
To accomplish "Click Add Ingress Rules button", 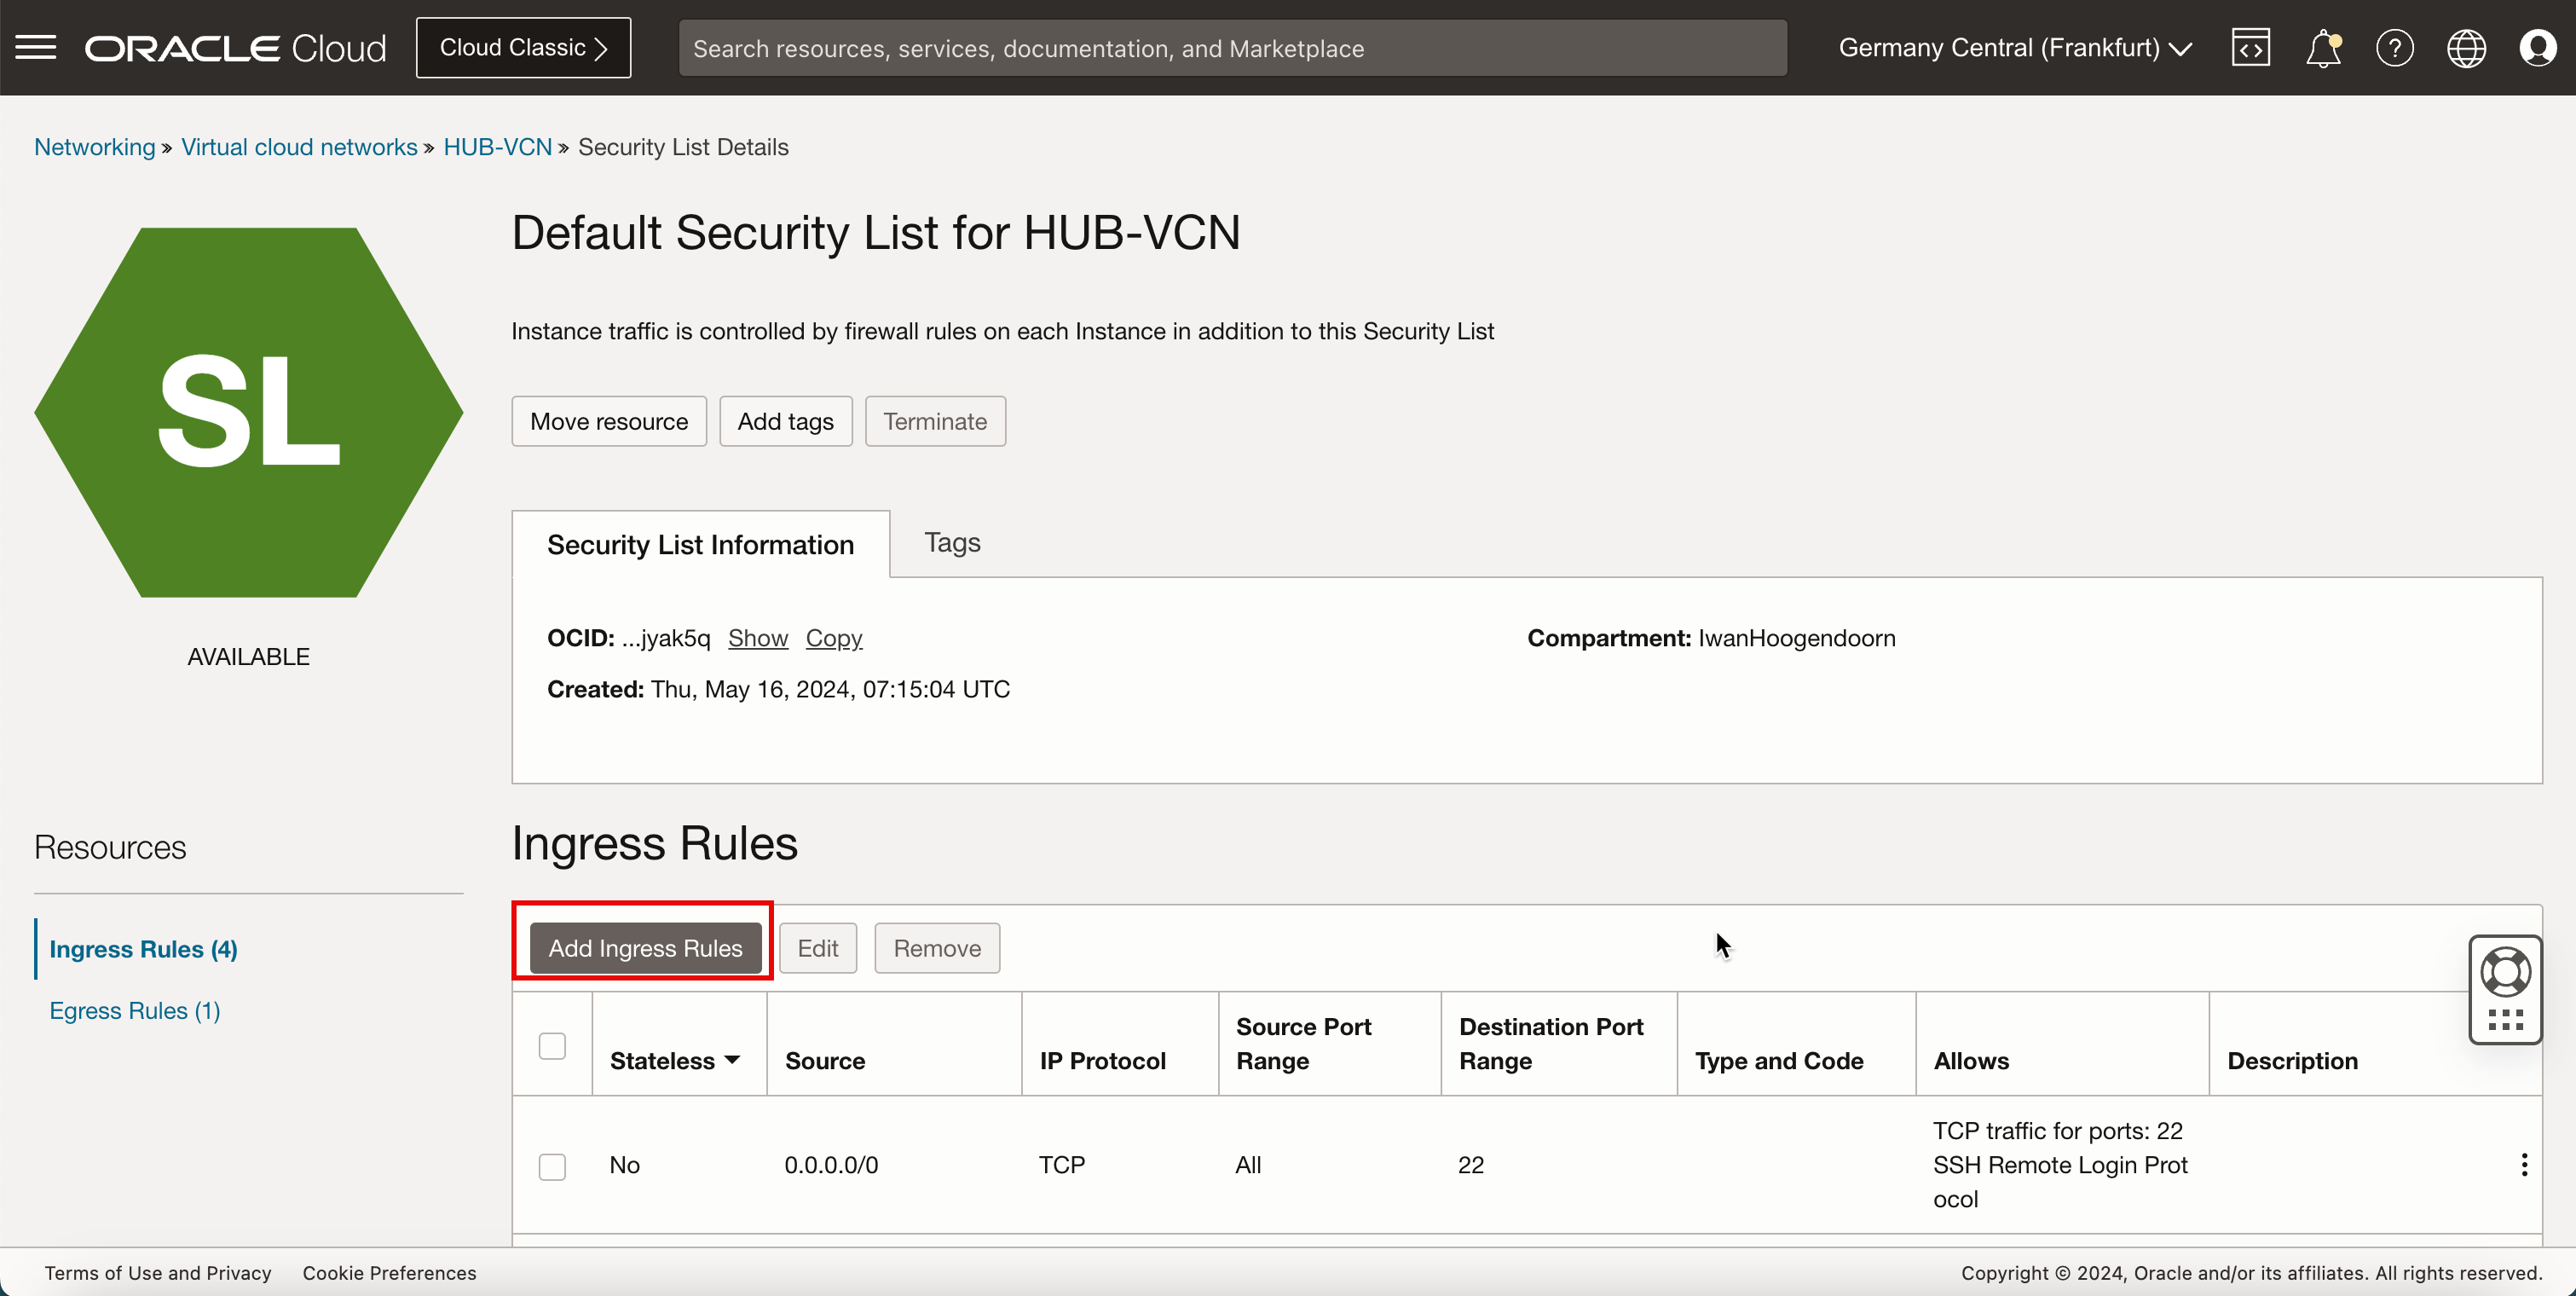I will 644,947.
